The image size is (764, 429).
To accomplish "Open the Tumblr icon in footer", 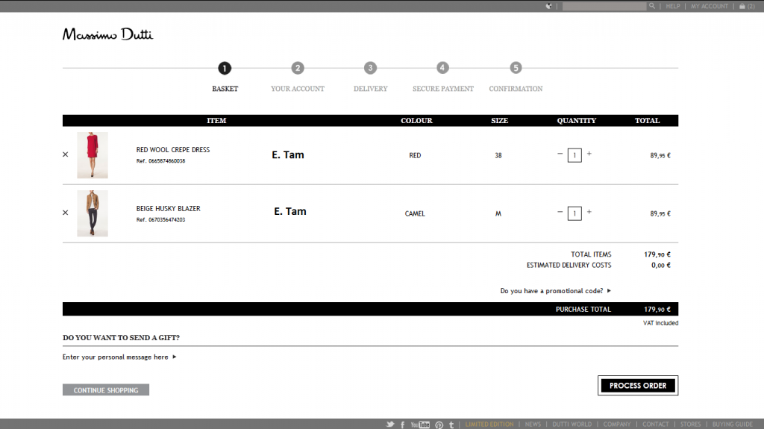I will point(451,425).
